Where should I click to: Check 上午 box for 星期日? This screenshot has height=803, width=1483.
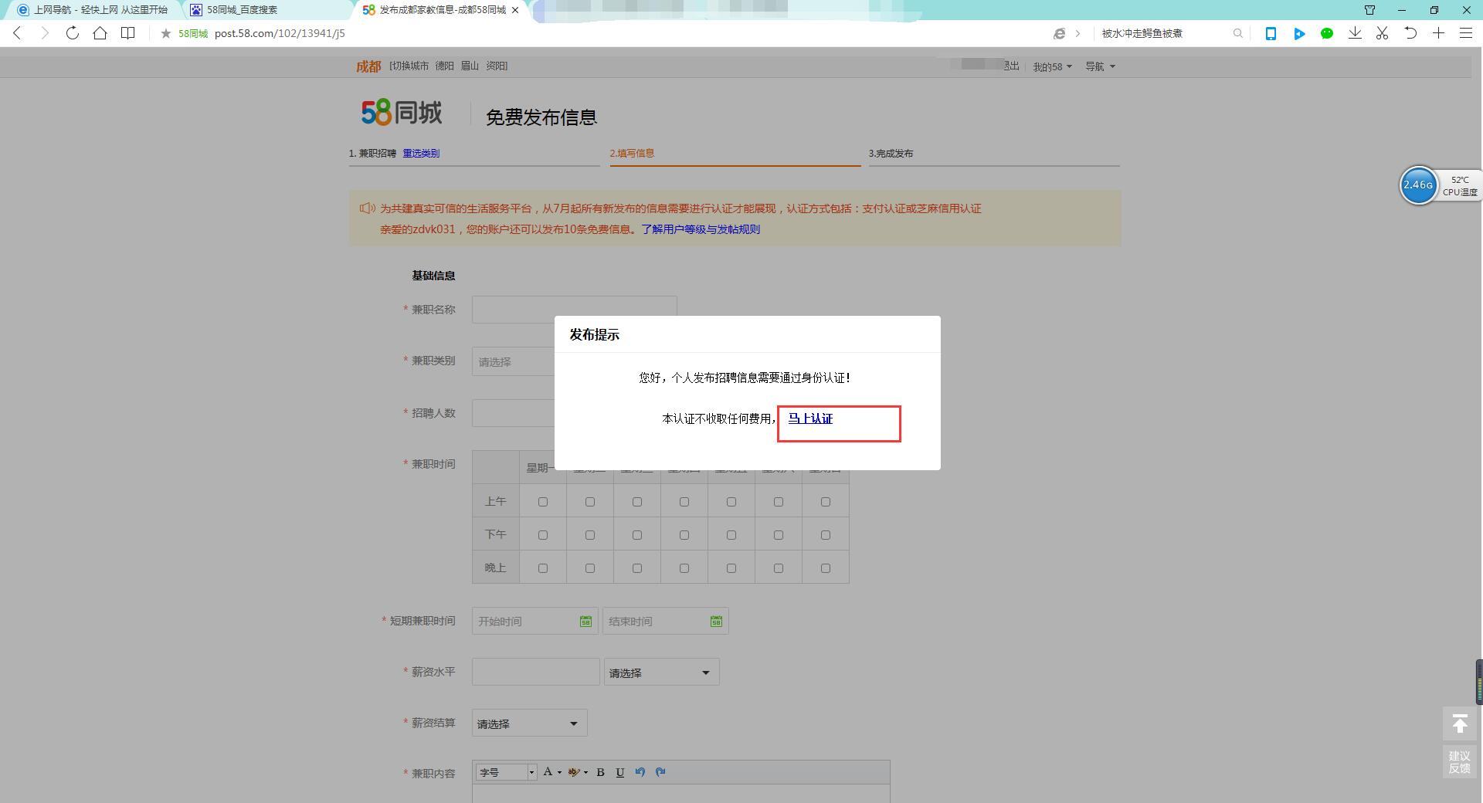click(x=826, y=502)
